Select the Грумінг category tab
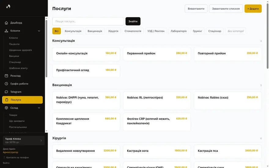 (x=197, y=31)
